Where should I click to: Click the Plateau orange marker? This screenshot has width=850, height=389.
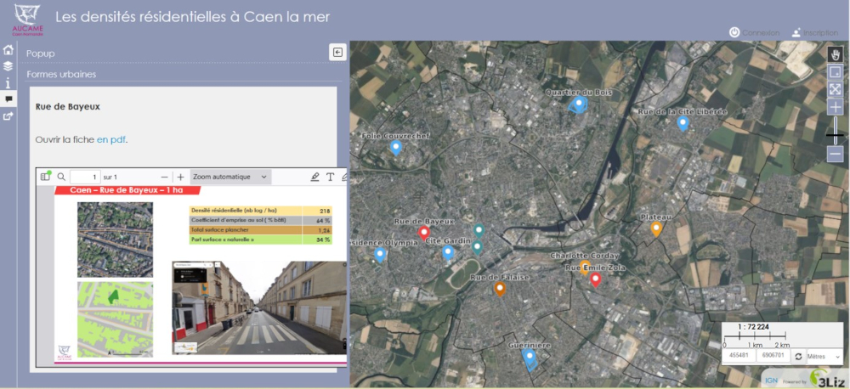(x=656, y=228)
